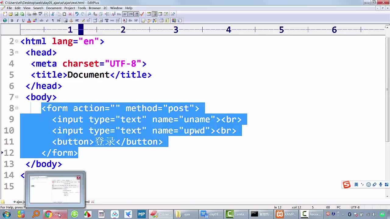Click the Paste clipboard icon
This screenshot has height=219, width=390.
click(x=64, y=14)
